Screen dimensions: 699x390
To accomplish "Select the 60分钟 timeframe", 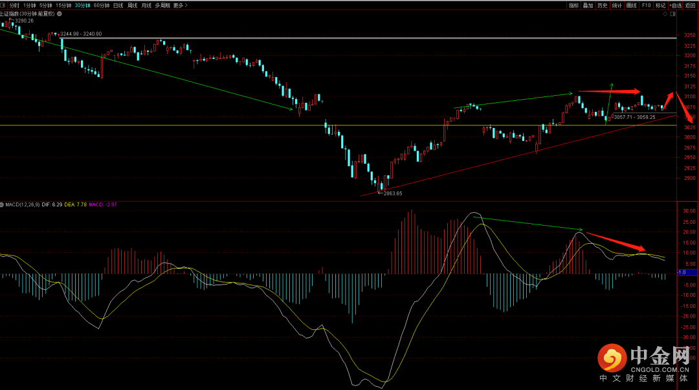I will [x=101, y=5].
